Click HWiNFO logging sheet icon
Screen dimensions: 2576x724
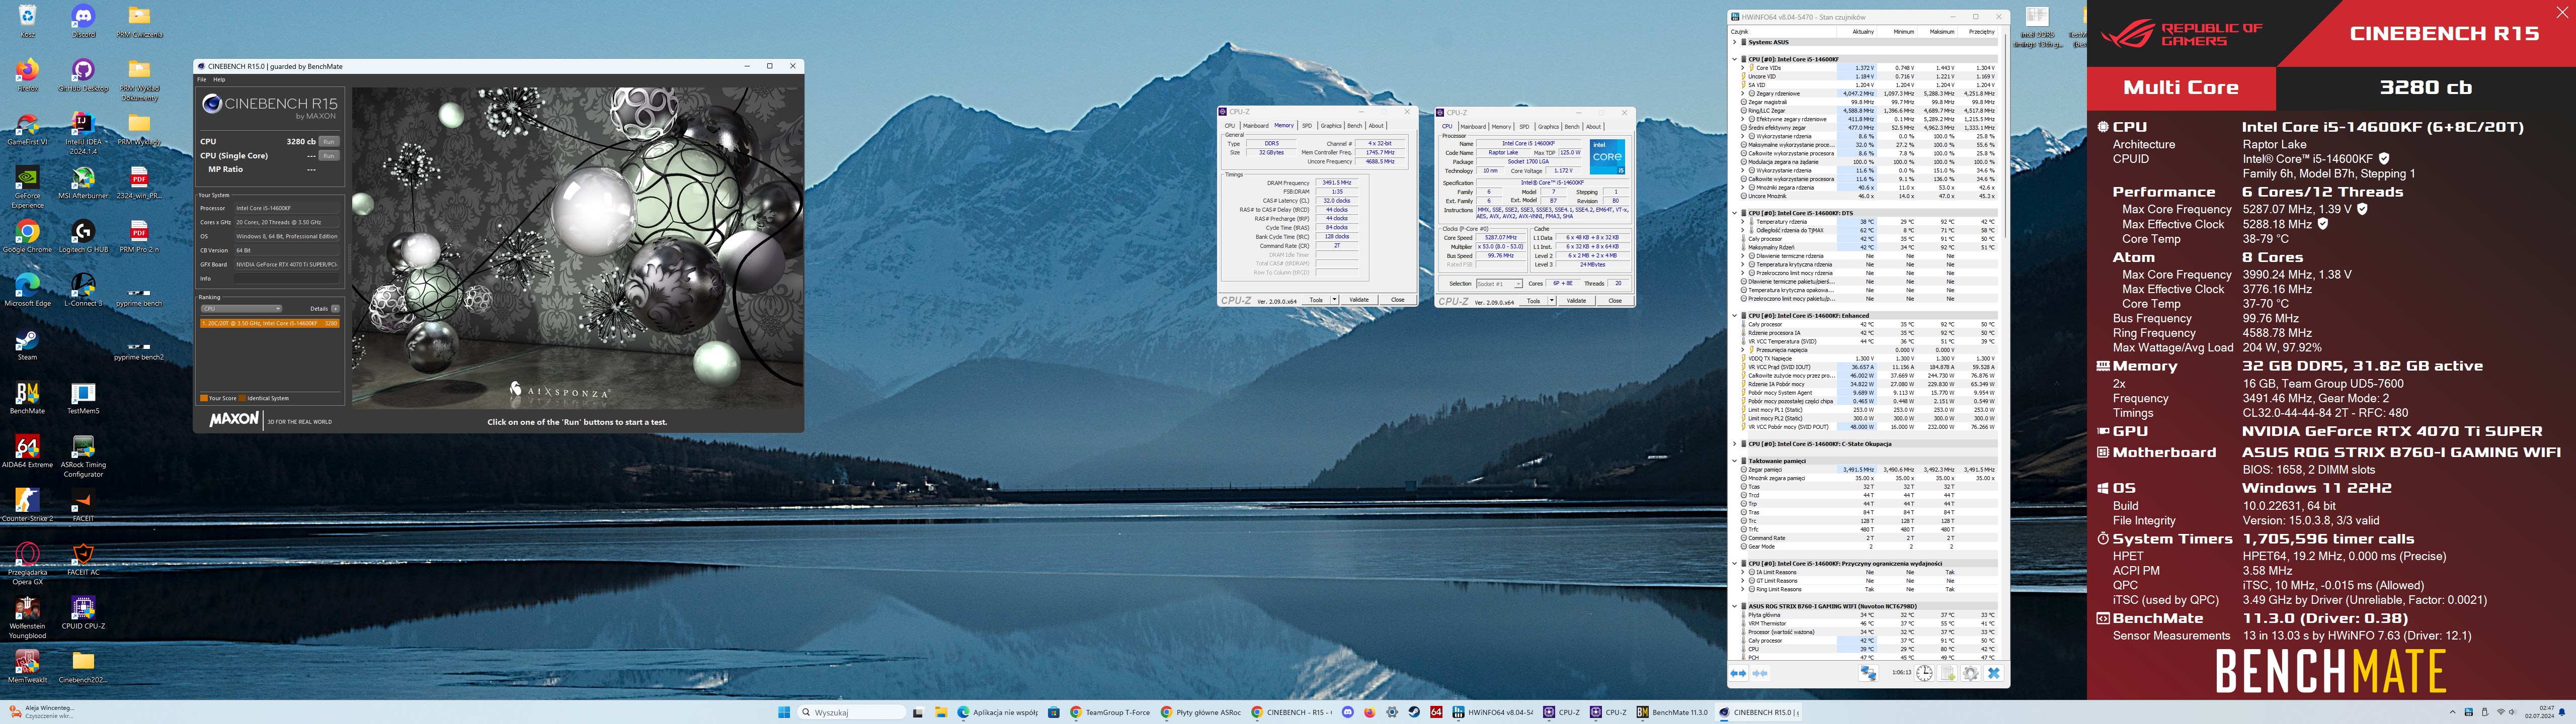(x=1947, y=673)
